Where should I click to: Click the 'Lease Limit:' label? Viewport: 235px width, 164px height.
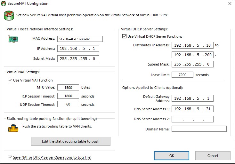[x=160, y=75]
